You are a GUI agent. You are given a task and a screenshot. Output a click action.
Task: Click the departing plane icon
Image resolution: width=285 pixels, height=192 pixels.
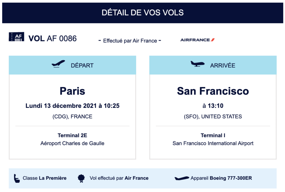pos(58,64)
